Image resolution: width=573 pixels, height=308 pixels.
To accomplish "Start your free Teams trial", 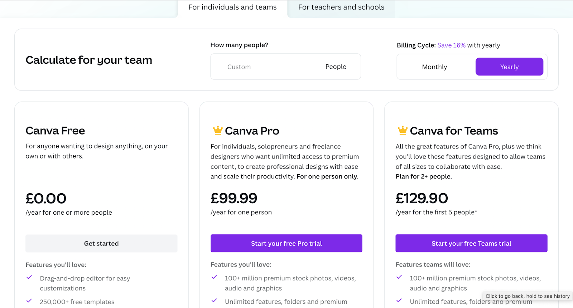I will (471, 244).
